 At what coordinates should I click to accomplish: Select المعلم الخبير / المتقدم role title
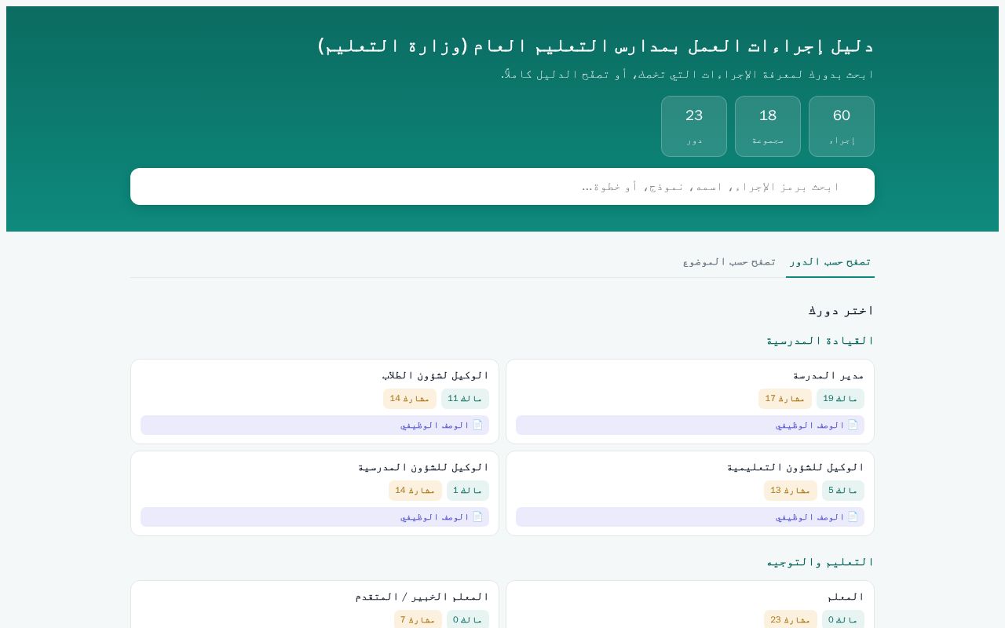[x=422, y=597]
